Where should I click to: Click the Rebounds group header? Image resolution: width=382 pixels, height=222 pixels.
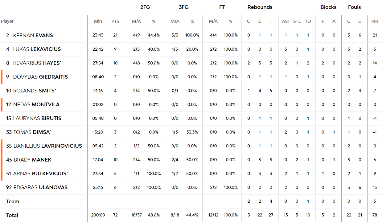260,7
